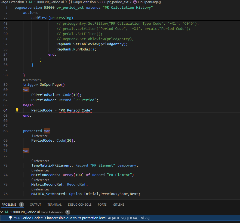Click the underlined "PR Period Code" error text
Screen dimensions: 240x223
[75, 110]
